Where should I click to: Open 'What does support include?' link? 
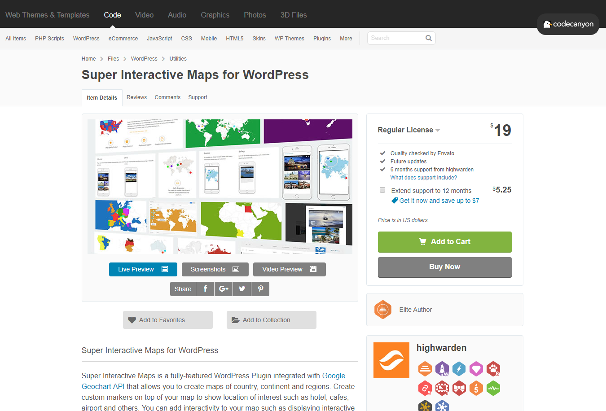coord(424,178)
